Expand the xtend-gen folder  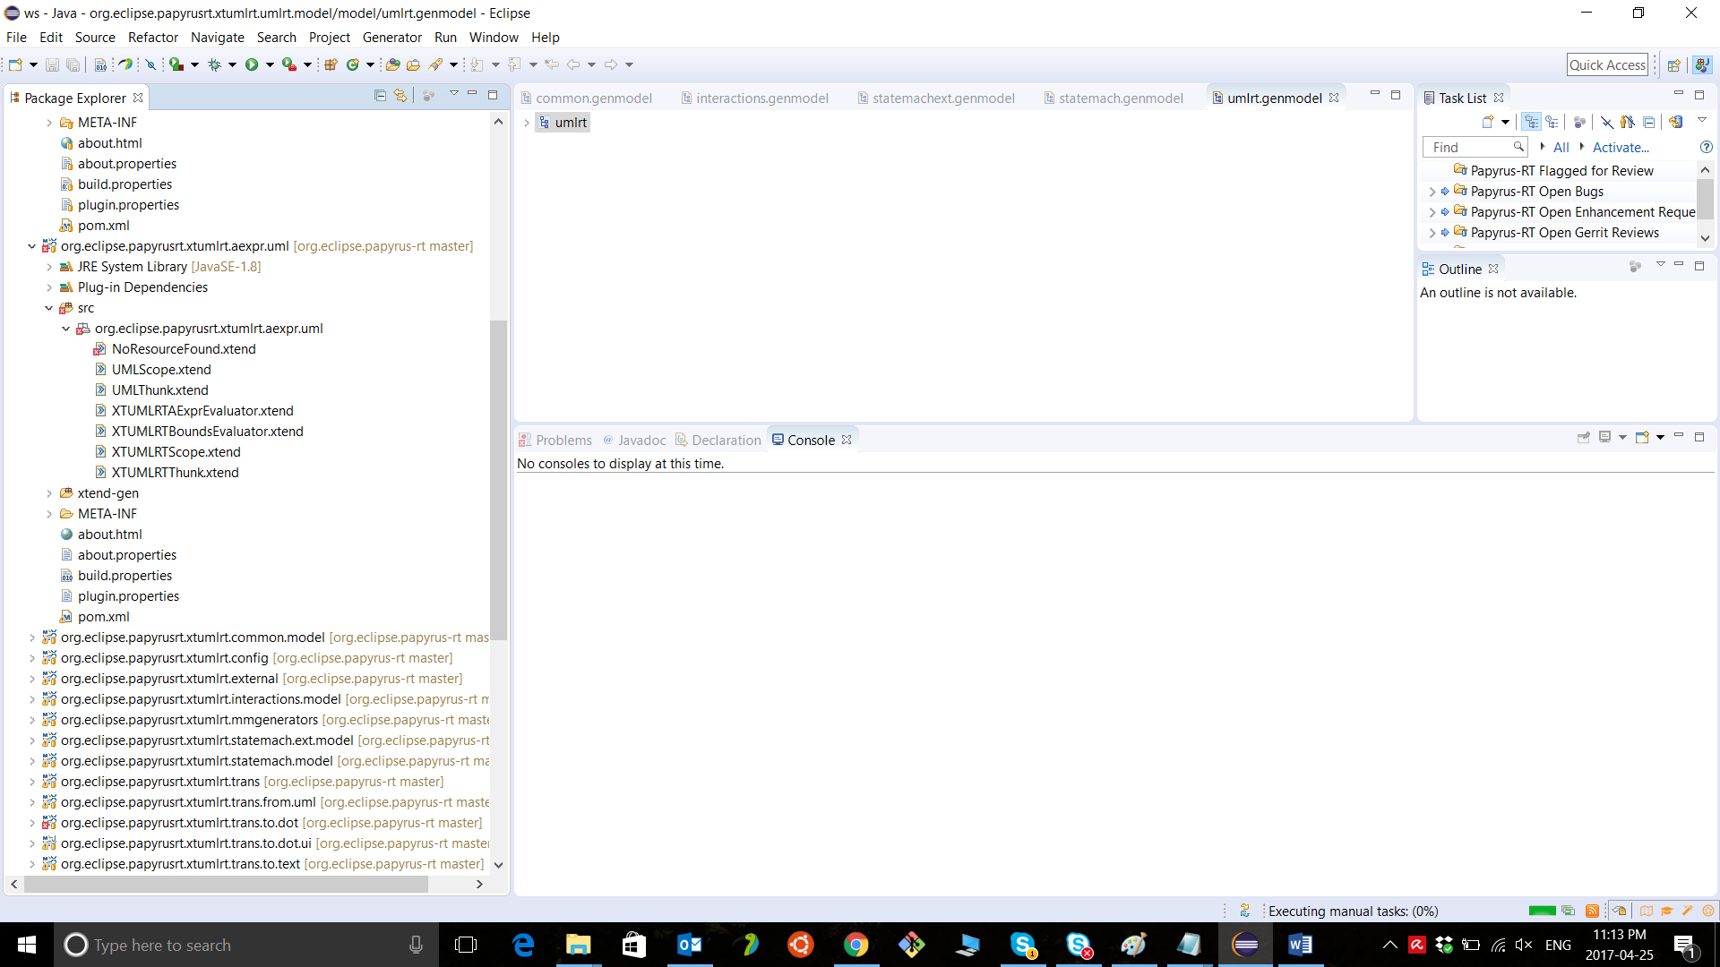point(49,493)
